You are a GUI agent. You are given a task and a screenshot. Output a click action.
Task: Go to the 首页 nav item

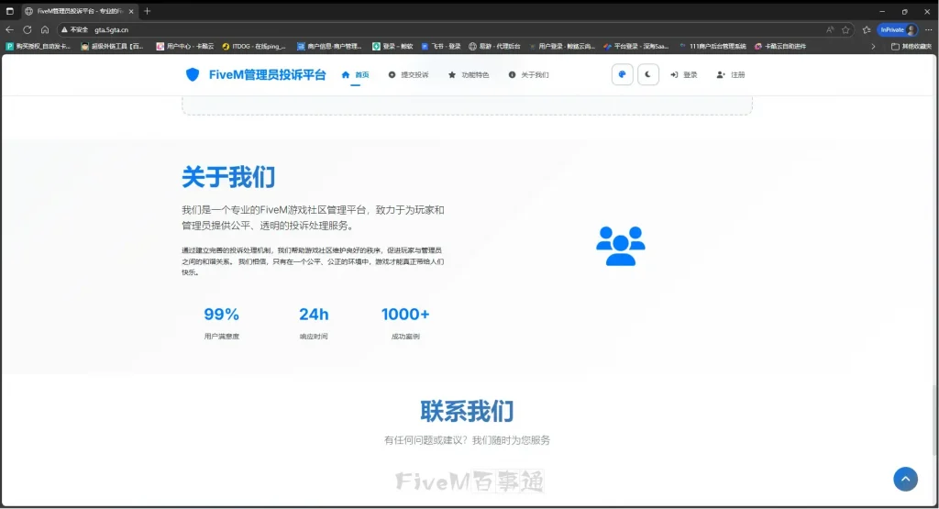click(x=355, y=75)
